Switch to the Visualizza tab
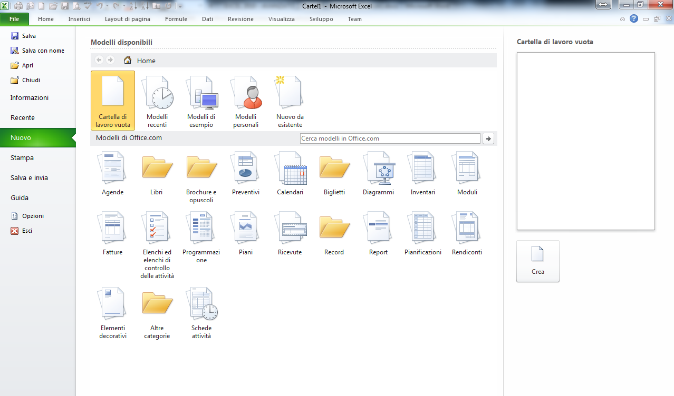The height and width of the screenshot is (396, 674). click(282, 19)
